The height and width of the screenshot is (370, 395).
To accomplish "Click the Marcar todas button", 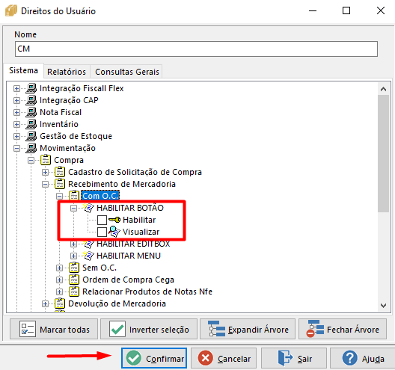I will pos(54,329).
